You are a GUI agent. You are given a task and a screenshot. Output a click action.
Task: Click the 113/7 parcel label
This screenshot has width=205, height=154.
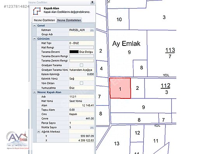[x=170, y=53]
